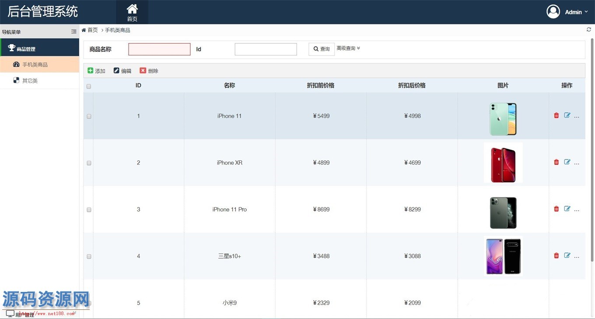Delete 三星s10+ with red trash icon
Image resolution: width=595 pixels, height=319 pixels.
point(556,256)
